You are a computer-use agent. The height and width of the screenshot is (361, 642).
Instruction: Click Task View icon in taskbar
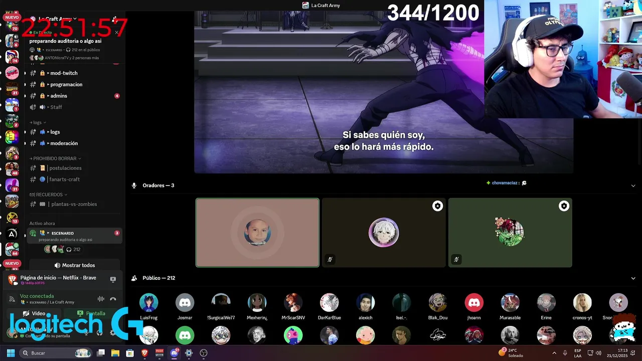pos(101,353)
